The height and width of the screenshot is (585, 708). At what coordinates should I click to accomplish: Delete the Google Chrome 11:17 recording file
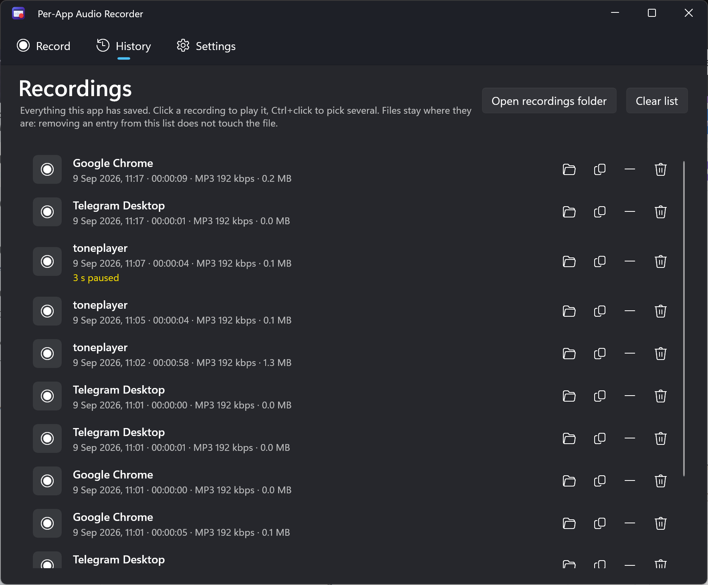[660, 169]
